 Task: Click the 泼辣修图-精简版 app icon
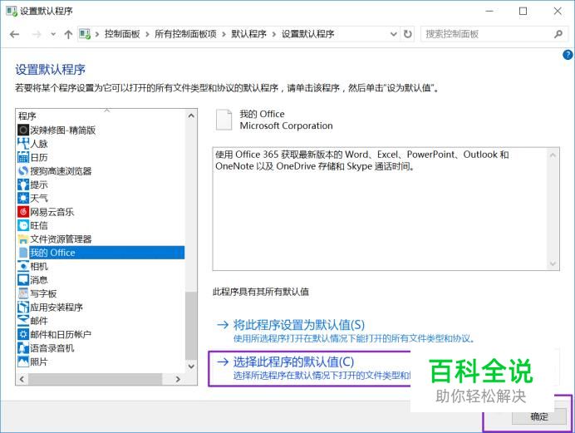click(23, 130)
